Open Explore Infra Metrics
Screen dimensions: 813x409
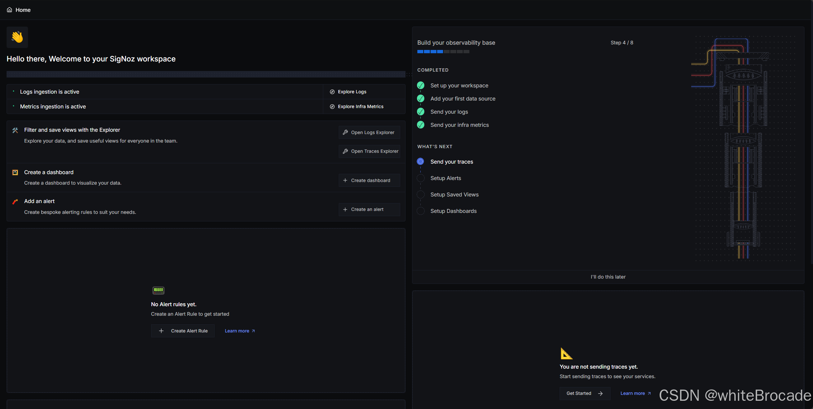356,106
